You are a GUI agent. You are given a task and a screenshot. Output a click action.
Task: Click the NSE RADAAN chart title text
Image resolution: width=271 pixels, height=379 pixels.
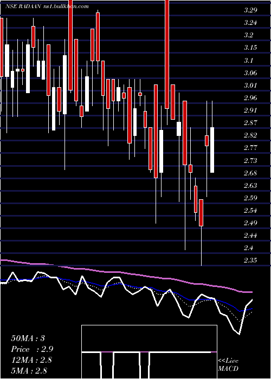click(x=47, y=6)
